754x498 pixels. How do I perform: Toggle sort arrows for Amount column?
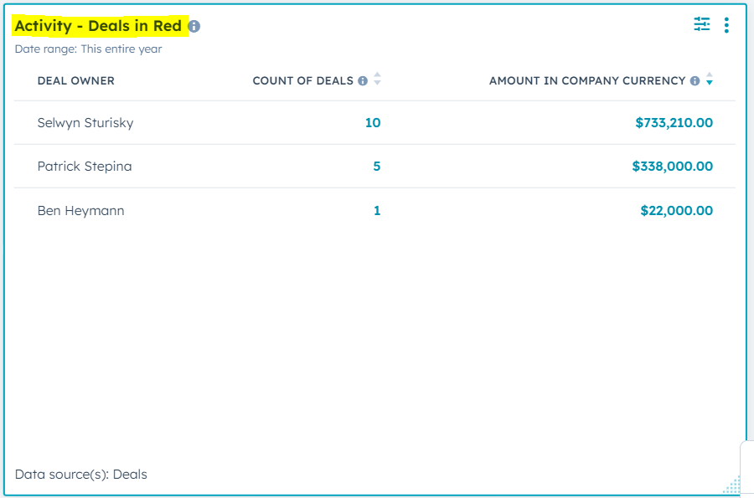[710, 80]
